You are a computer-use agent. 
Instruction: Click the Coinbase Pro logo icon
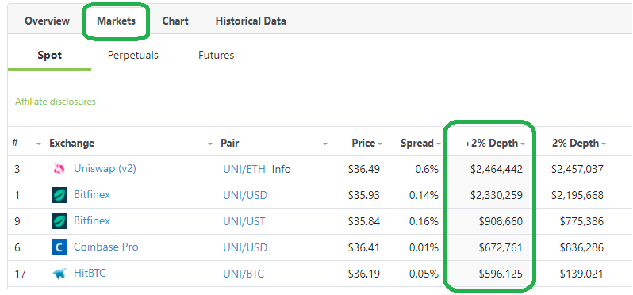click(59, 247)
